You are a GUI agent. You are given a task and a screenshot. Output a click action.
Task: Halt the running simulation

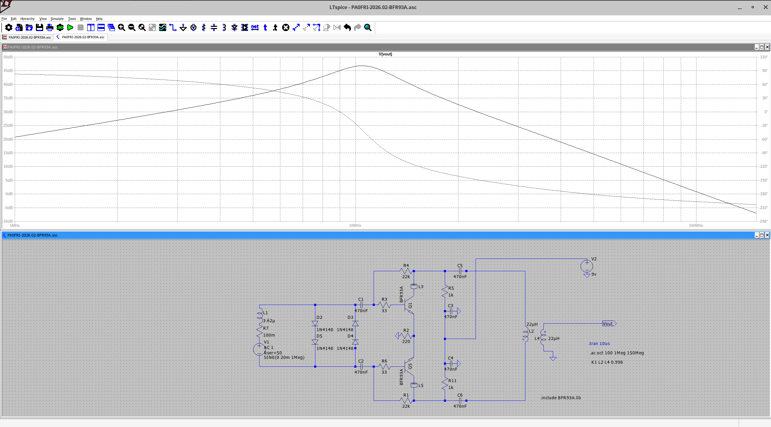(x=80, y=27)
